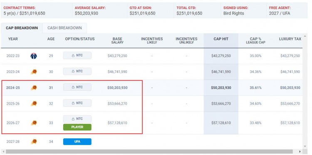Click the Base Salary column header
This screenshot has height=155, width=312.
tap(117, 40)
